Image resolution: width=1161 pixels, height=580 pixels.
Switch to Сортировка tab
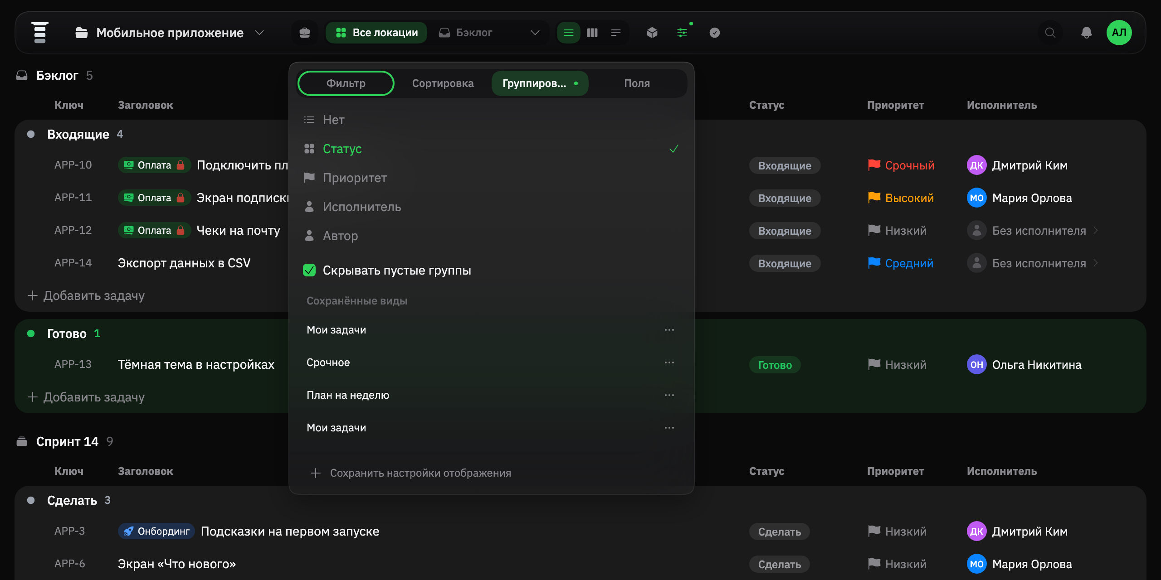pos(443,83)
